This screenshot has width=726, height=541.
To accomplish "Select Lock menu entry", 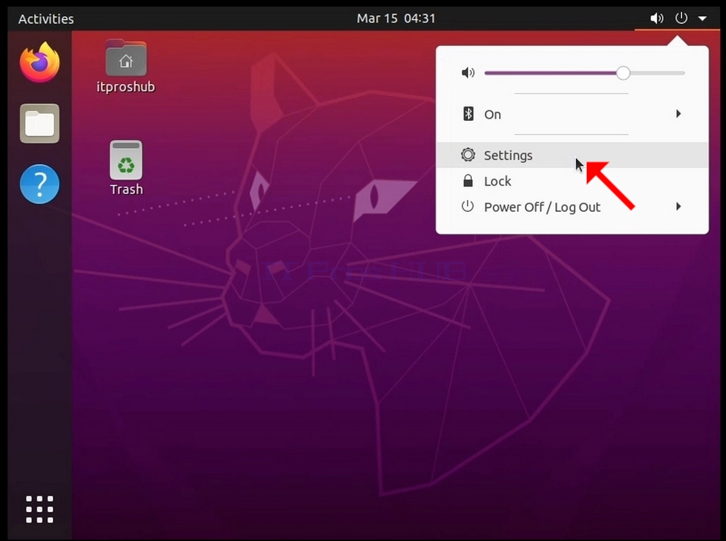I will pyautogui.click(x=572, y=181).
